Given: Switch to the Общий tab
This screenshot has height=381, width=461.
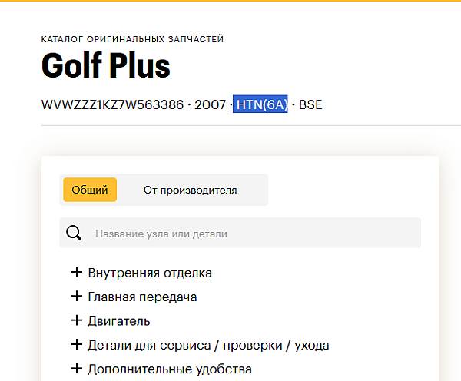Looking at the screenshot, I should pos(89,190).
